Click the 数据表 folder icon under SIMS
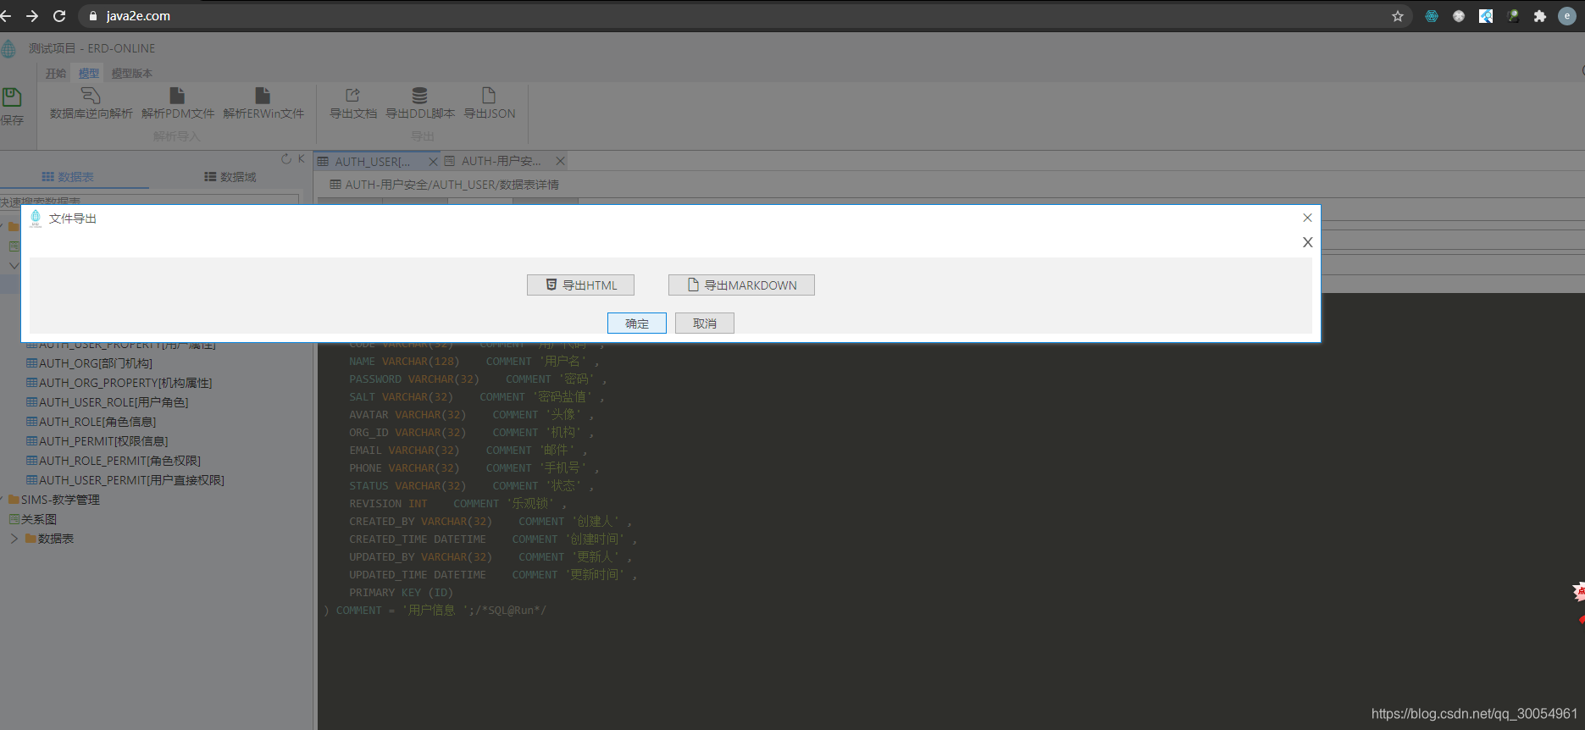This screenshot has height=730, width=1585. point(30,539)
